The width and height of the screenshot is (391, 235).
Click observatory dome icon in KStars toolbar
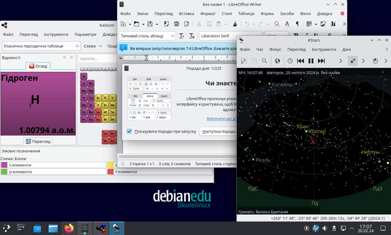tap(375, 61)
